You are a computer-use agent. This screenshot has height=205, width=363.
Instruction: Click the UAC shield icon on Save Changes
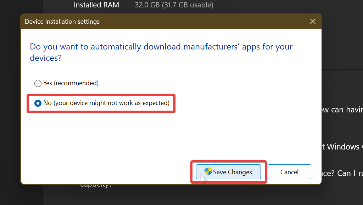[x=208, y=172]
